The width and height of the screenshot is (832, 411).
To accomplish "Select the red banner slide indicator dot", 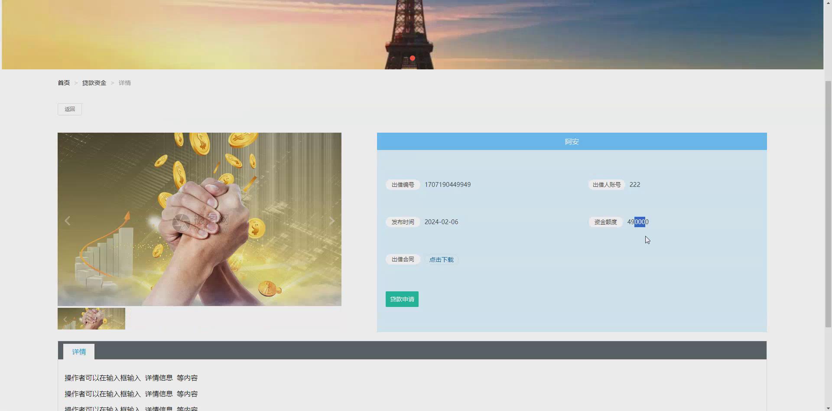I will (x=413, y=58).
